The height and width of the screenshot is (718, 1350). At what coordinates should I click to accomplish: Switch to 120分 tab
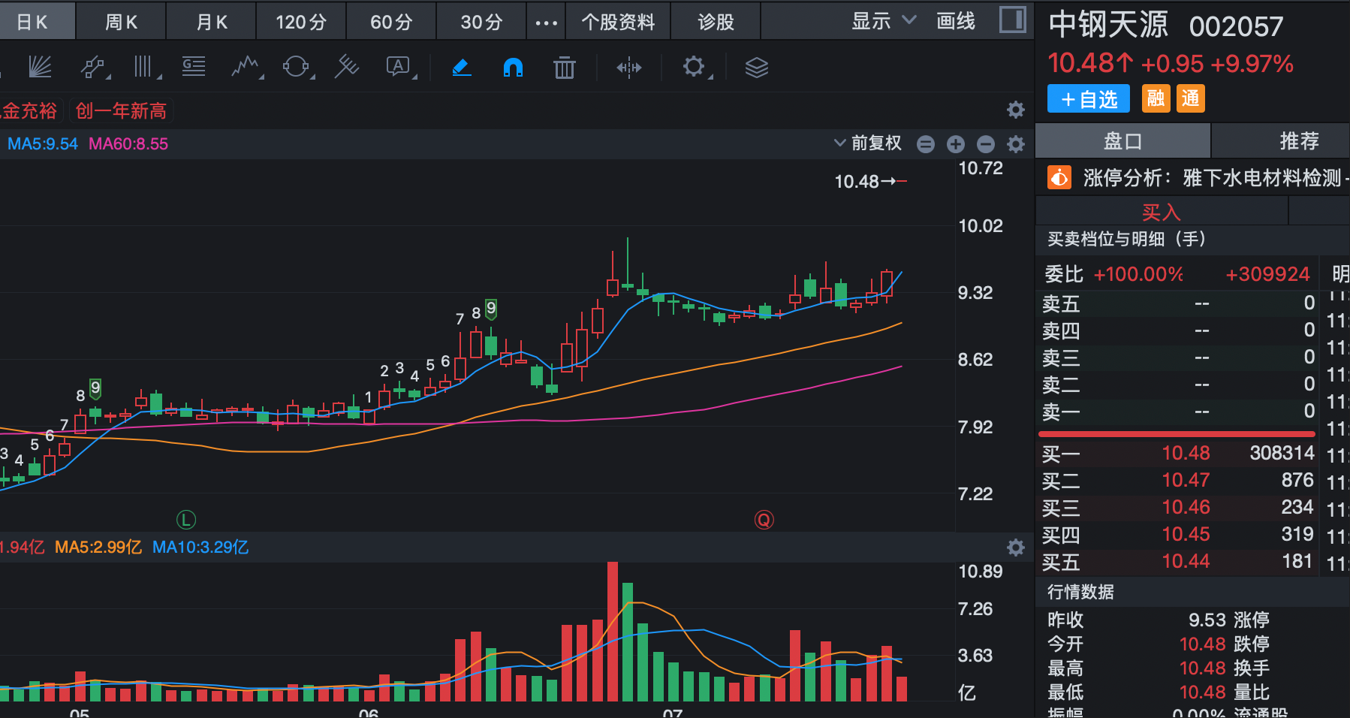301,21
